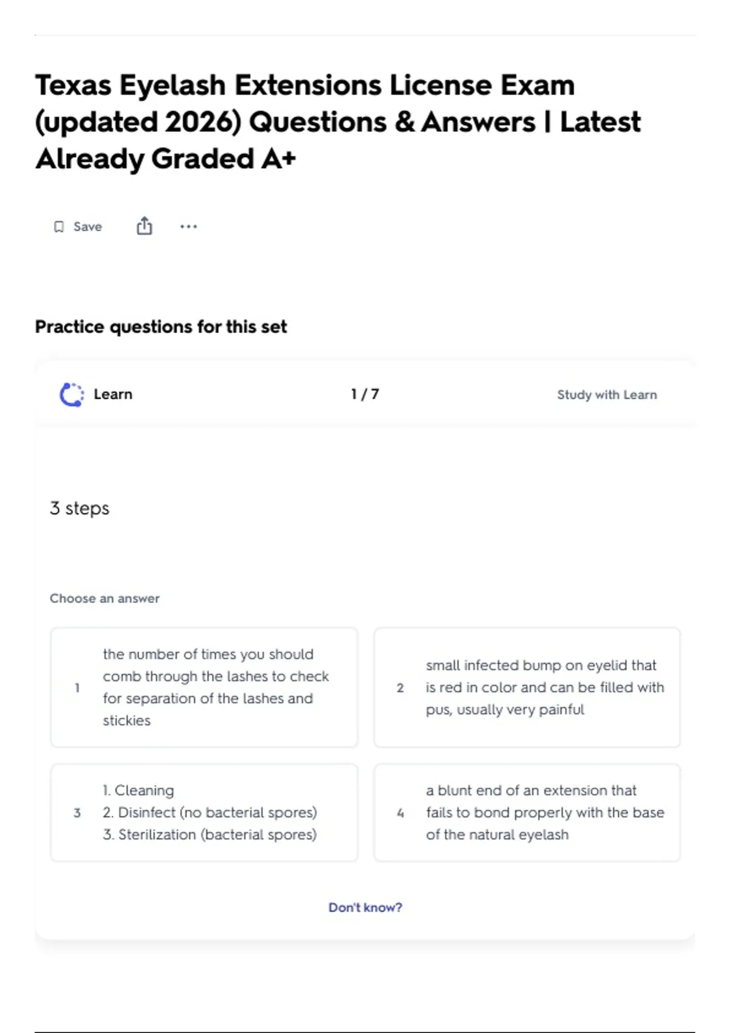The width and height of the screenshot is (729, 1033).
Task: Click the '3 steps' question prompt
Action: [80, 508]
